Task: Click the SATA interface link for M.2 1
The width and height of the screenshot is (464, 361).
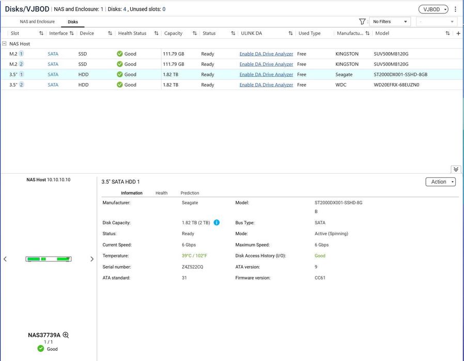Action: point(53,54)
